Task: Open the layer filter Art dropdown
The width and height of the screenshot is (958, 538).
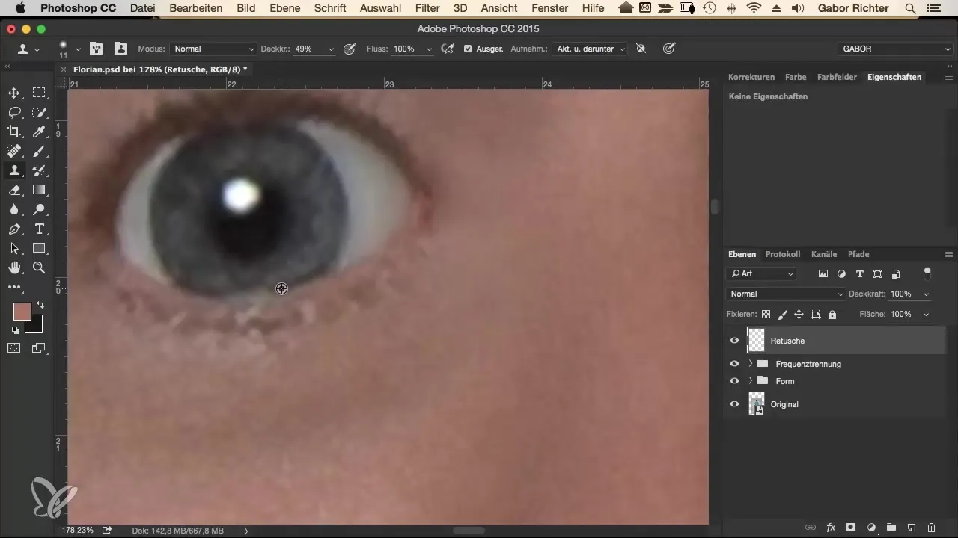Action: click(x=762, y=274)
